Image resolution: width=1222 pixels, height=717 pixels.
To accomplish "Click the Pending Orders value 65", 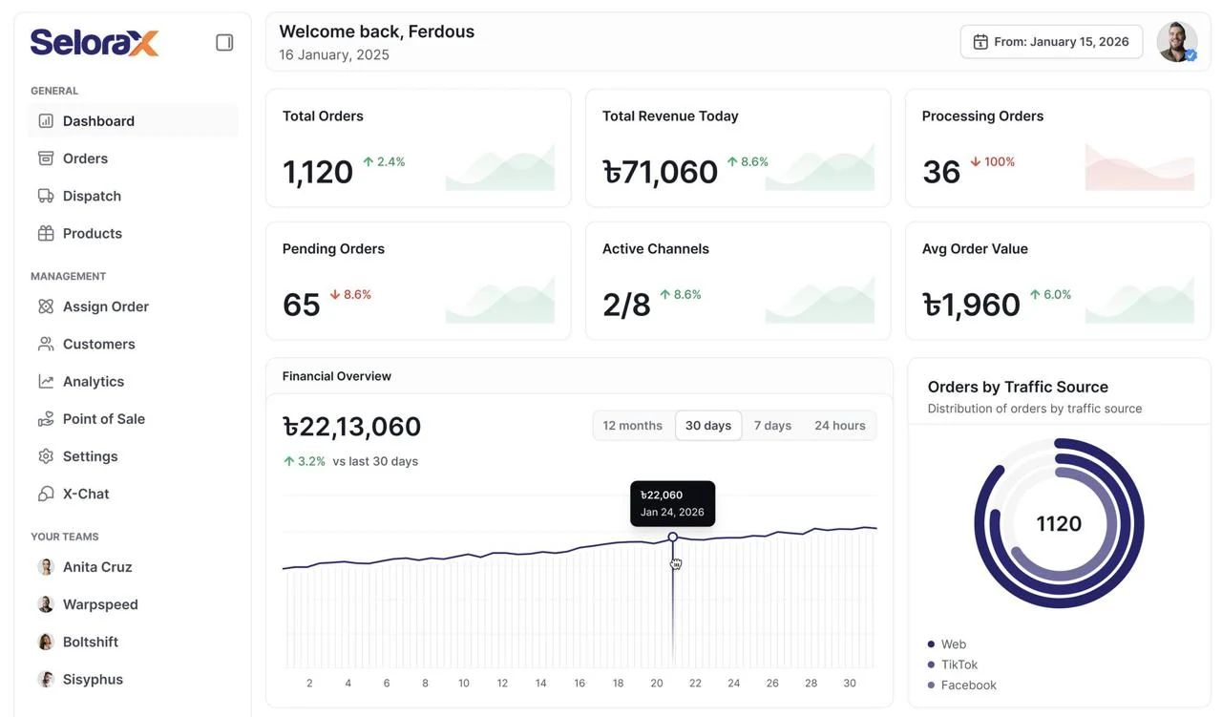I will tap(302, 305).
